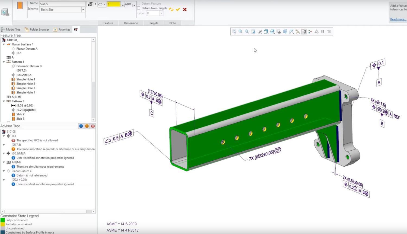
Task: Toggle the Spin Center icon
Action: pyautogui.click(x=310, y=32)
